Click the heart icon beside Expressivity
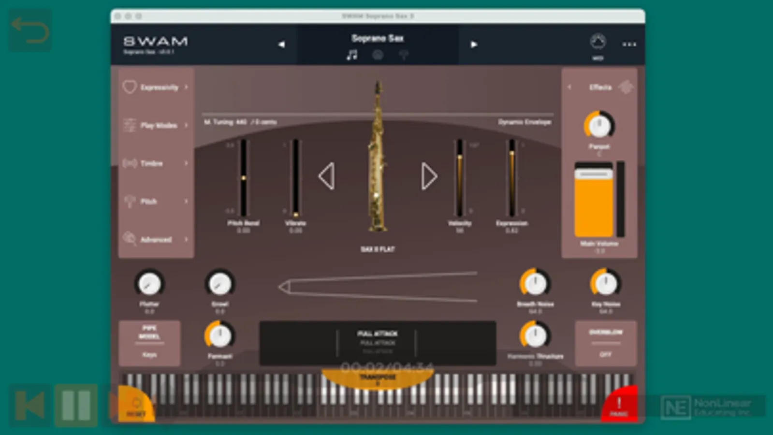 (x=129, y=87)
